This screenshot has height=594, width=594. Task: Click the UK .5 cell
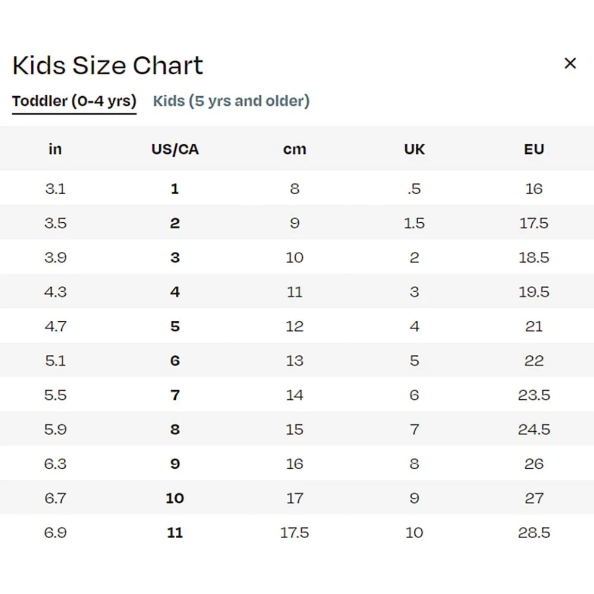coord(414,189)
